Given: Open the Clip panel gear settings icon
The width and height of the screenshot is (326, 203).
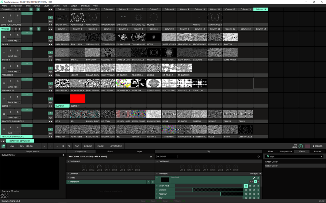Looking at the screenshot, I should coord(259,156).
